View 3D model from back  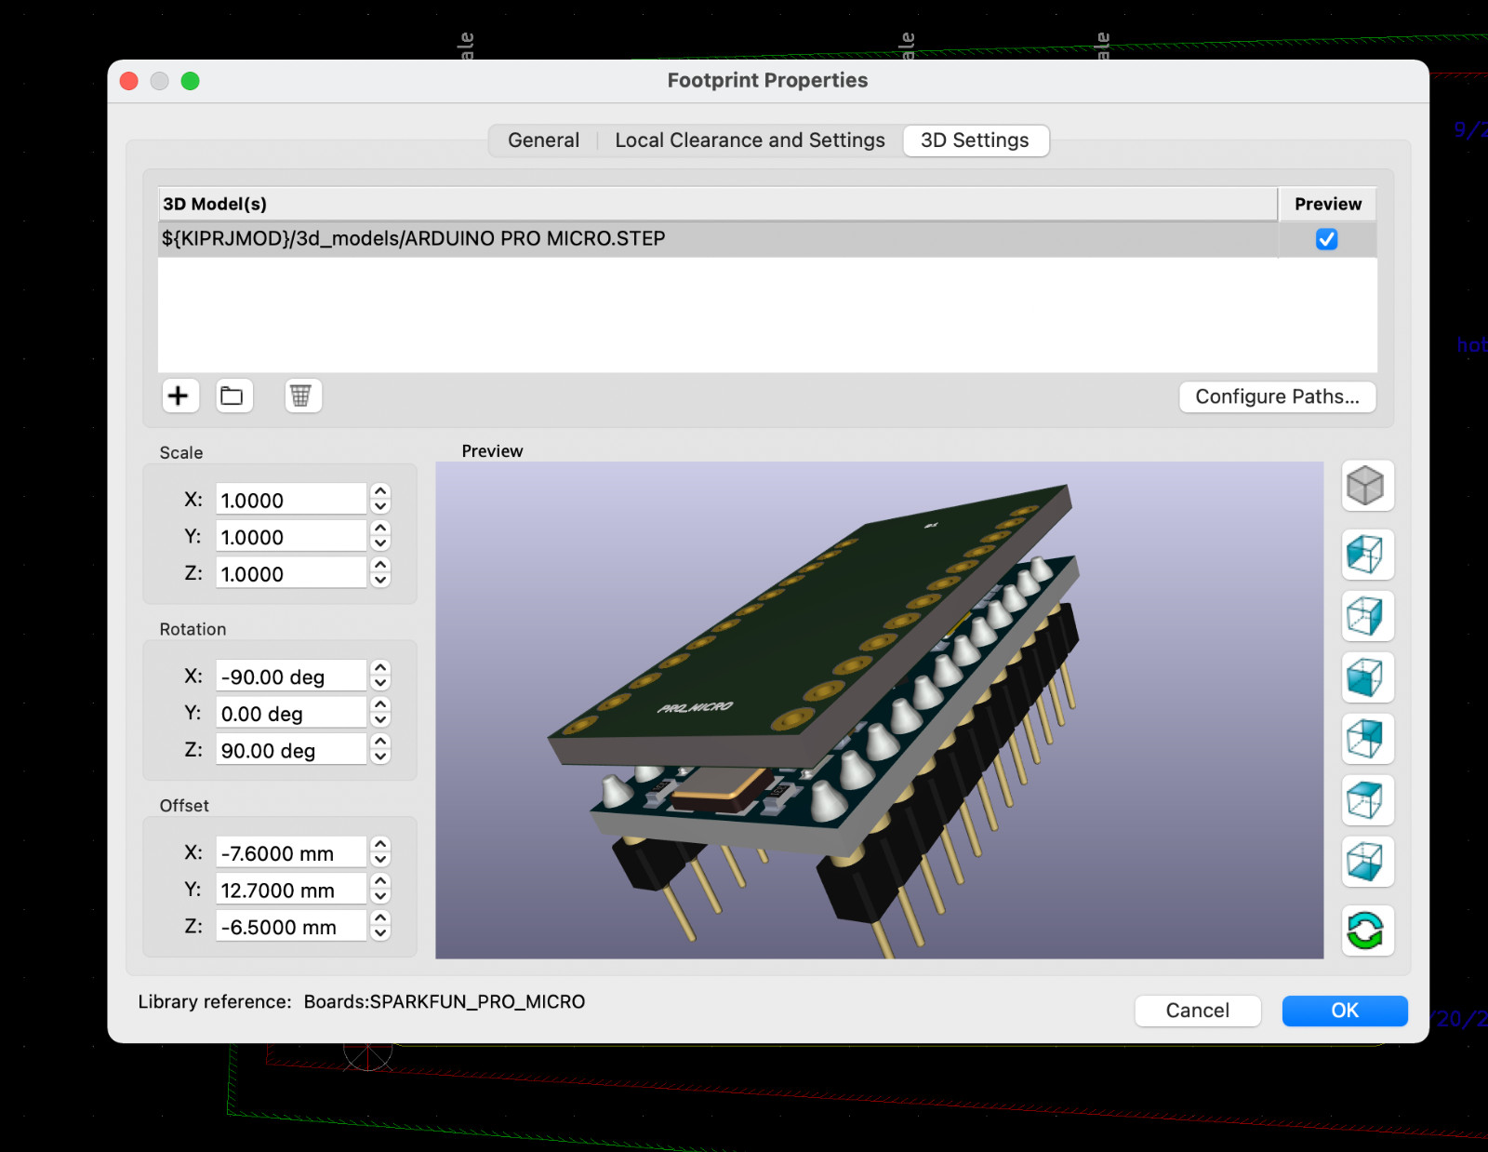1367,739
